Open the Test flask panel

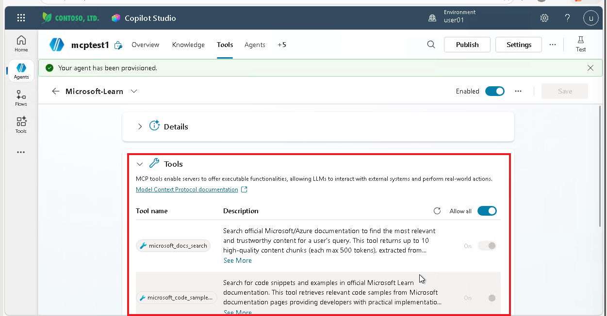(581, 44)
